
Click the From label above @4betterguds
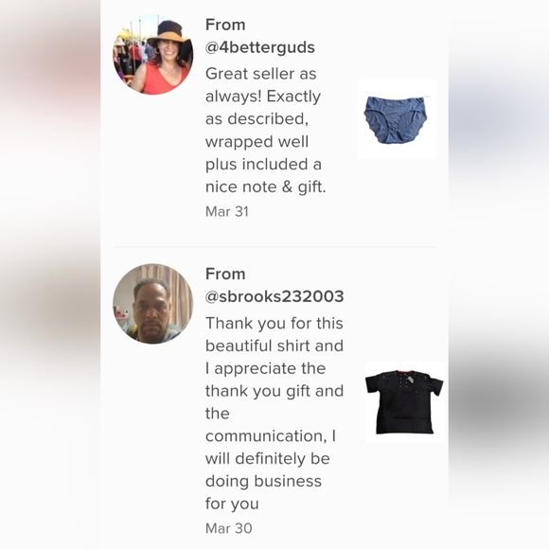225,25
